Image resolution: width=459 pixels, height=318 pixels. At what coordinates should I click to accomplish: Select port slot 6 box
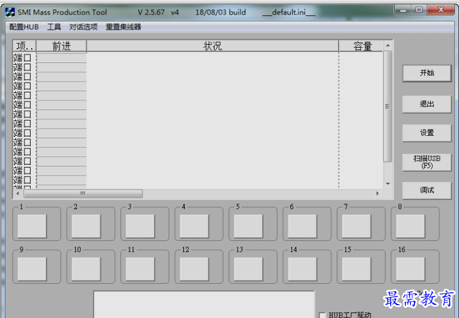point(303,226)
